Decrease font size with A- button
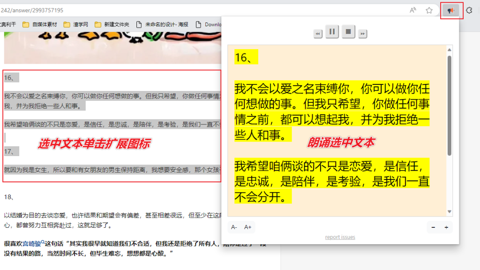 pos(234,227)
